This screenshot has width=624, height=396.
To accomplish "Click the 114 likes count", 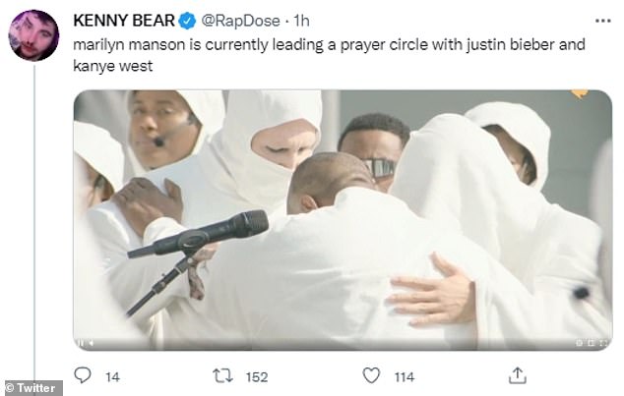I will point(403,374).
